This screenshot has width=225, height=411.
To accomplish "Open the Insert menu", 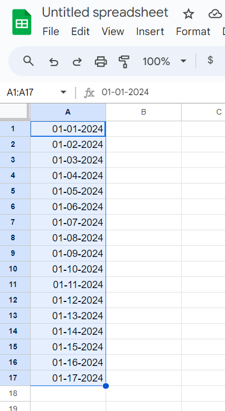I will click(x=150, y=32).
